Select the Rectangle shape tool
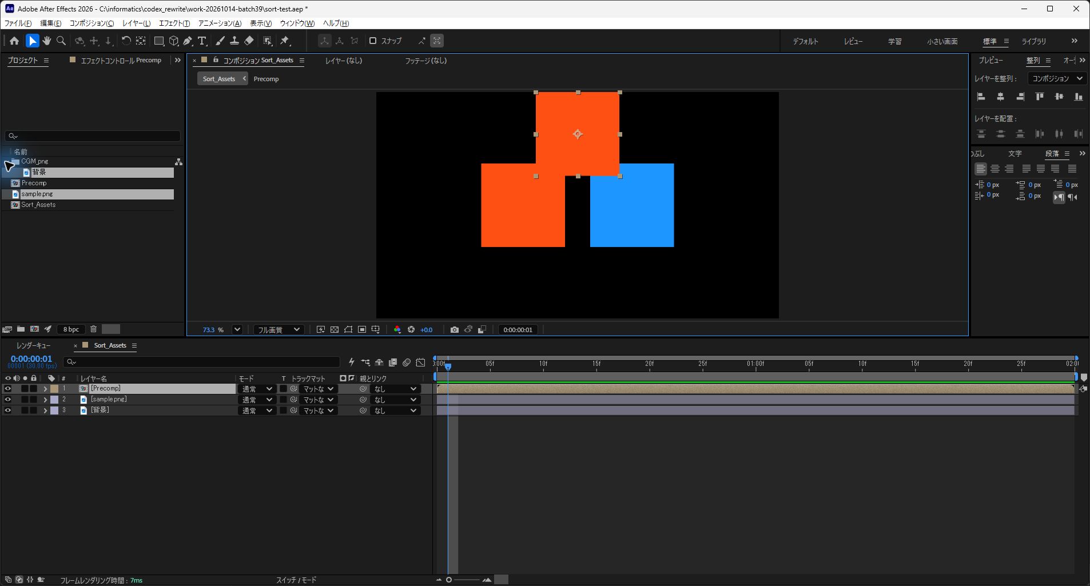 pos(159,41)
